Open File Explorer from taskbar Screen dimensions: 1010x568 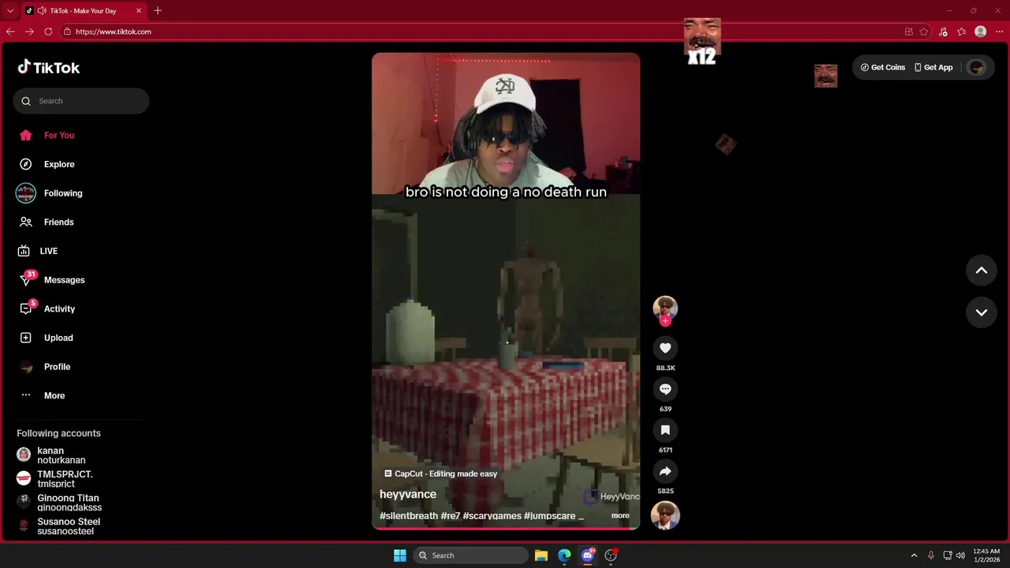click(x=541, y=555)
